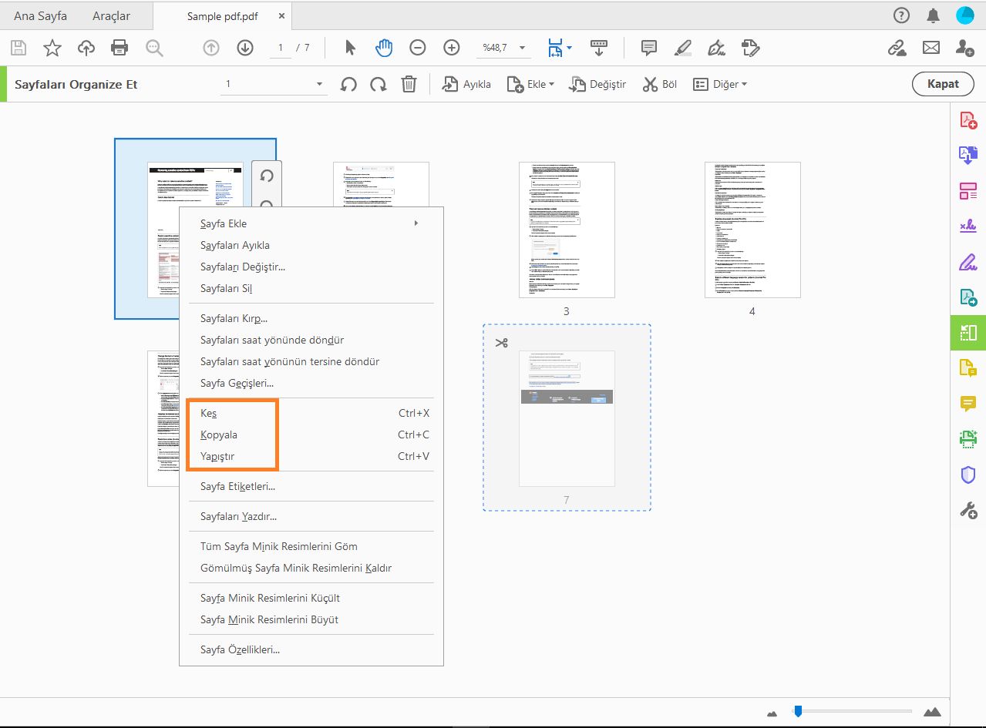This screenshot has height=728, width=986.
Task: Open the Help question mark icon
Action: [901, 15]
